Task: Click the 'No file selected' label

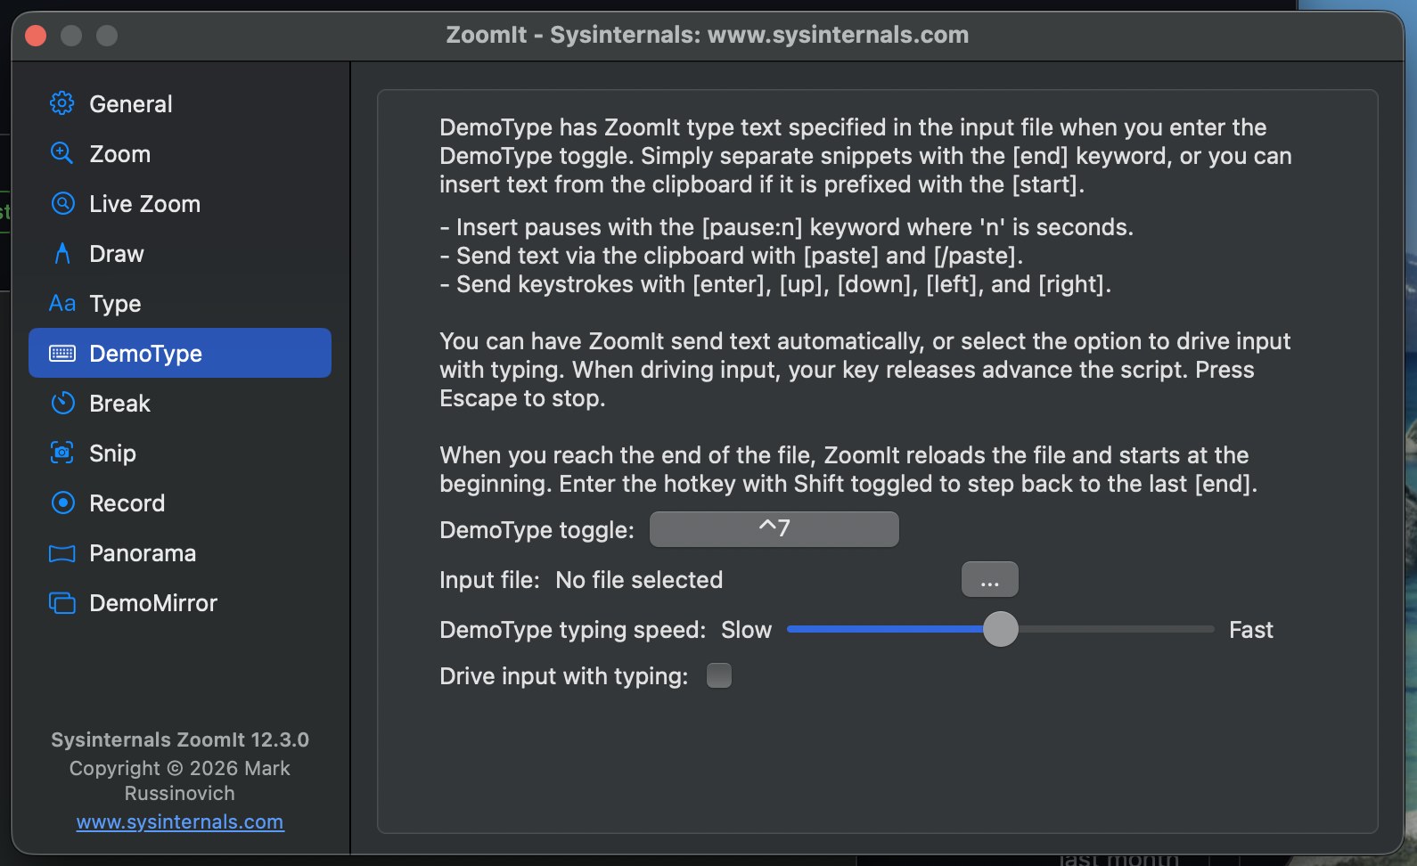Action: coord(639,580)
